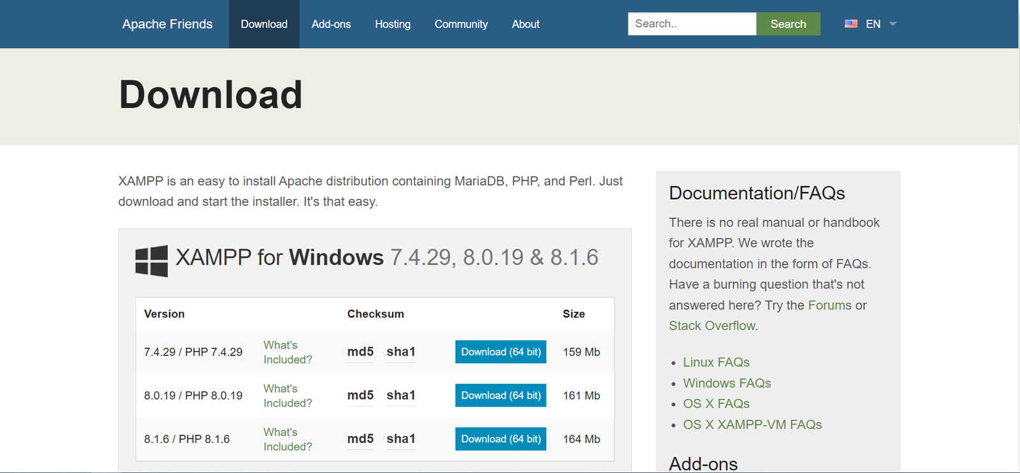This screenshot has width=1020, height=473.
Task: Open the EN language dropdown arrow
Action: click(892, 24)
